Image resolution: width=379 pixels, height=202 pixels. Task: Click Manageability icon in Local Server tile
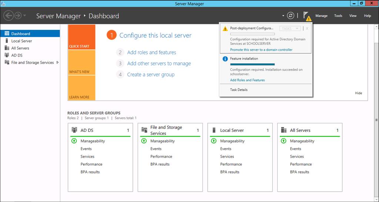click(x=214, y=141)
